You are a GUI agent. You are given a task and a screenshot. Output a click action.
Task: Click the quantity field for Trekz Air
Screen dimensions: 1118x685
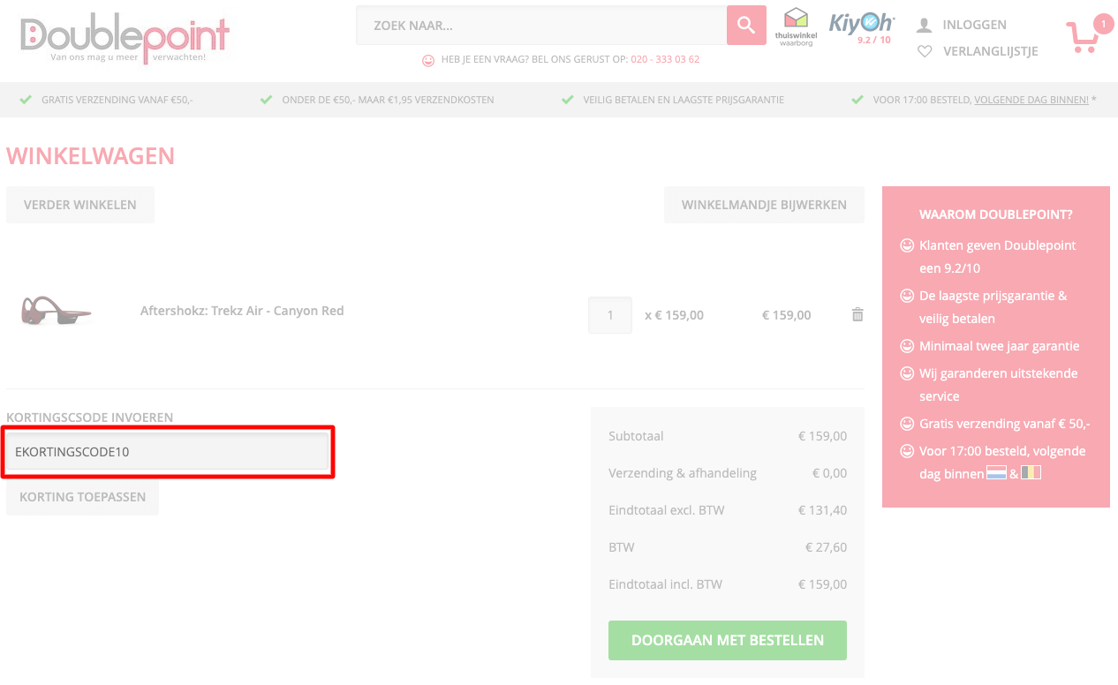tap(610, 315)
